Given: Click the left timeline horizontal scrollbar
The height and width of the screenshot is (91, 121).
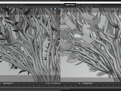Looking at the screenshot, I should [x=30, y=88].
